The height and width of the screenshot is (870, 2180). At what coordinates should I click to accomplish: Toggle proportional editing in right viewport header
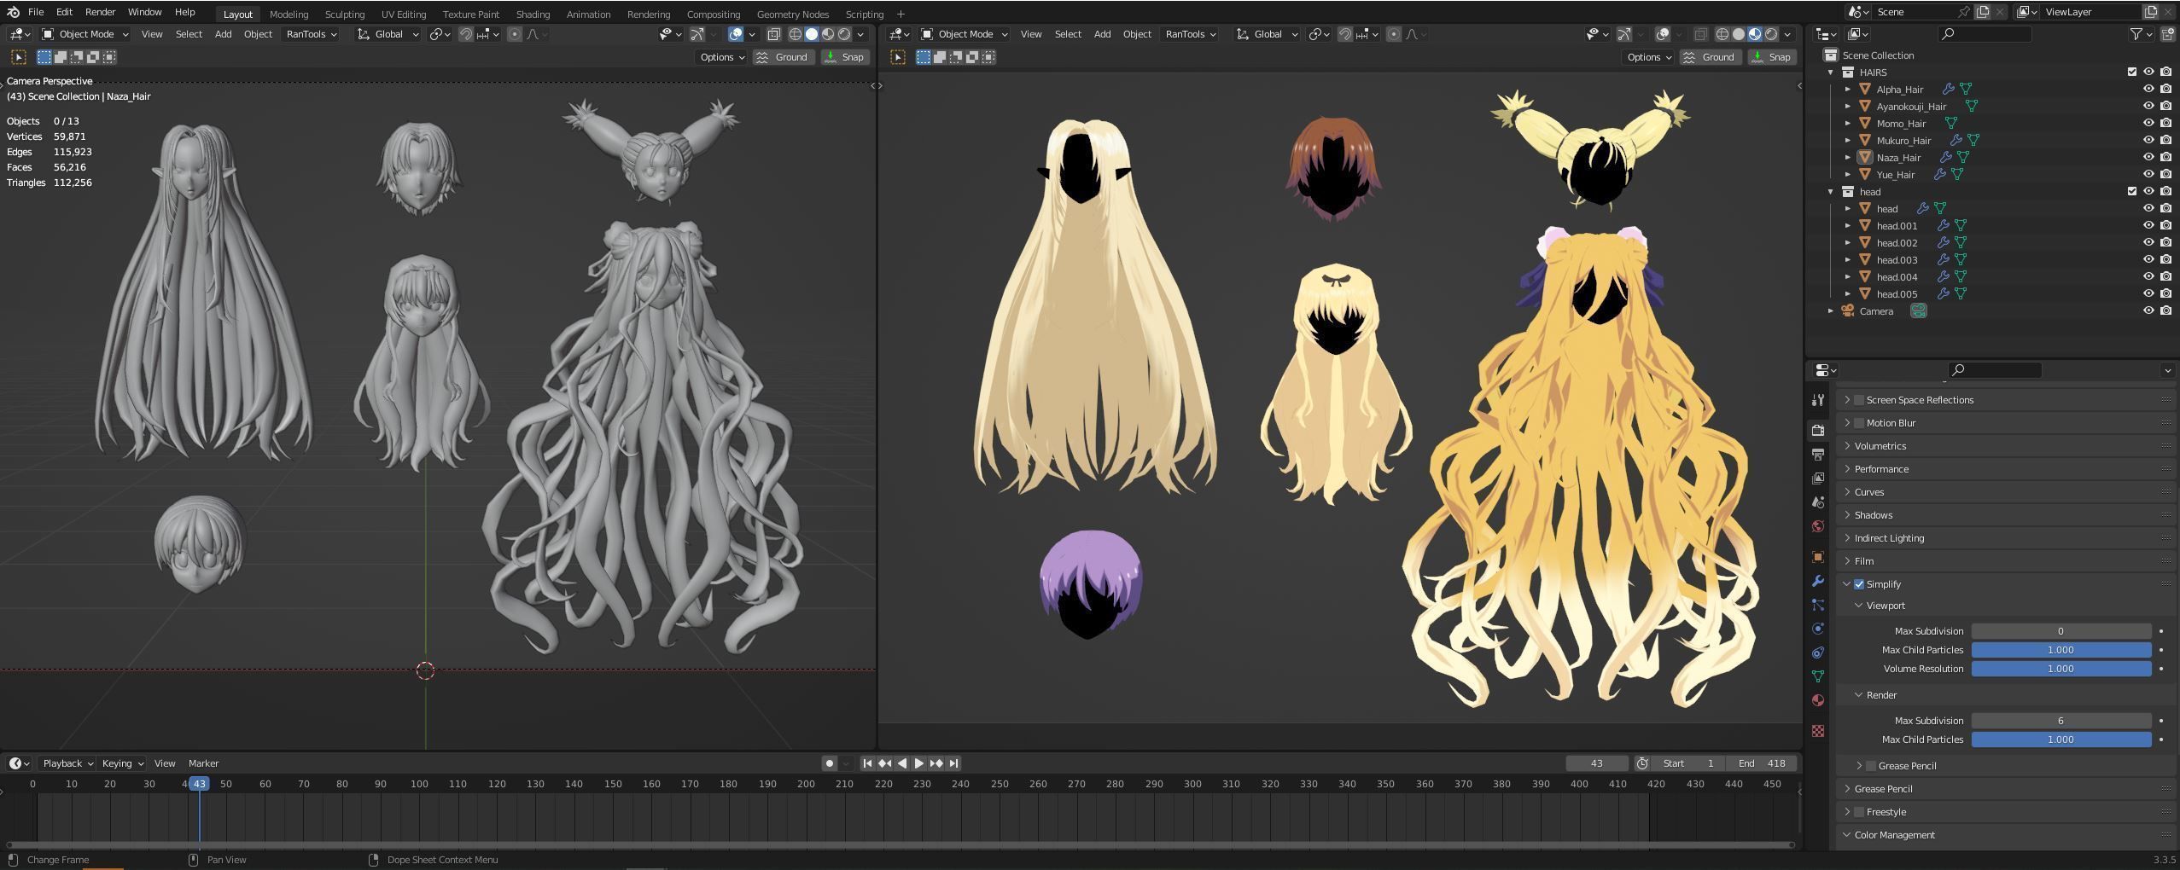tap(1393, 34)
